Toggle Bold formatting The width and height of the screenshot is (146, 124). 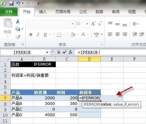(x=31, y=34)
